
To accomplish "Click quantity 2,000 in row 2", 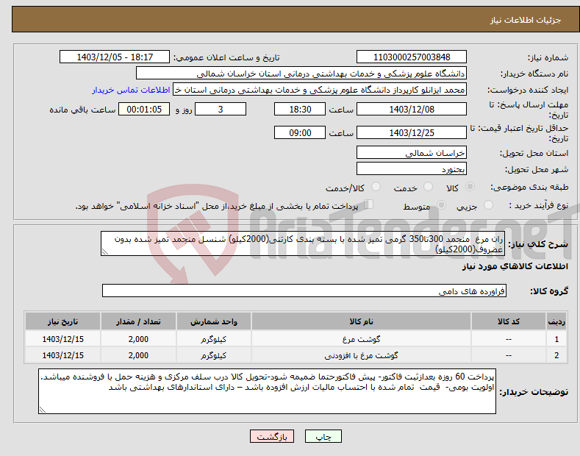I will pos(138,355).
